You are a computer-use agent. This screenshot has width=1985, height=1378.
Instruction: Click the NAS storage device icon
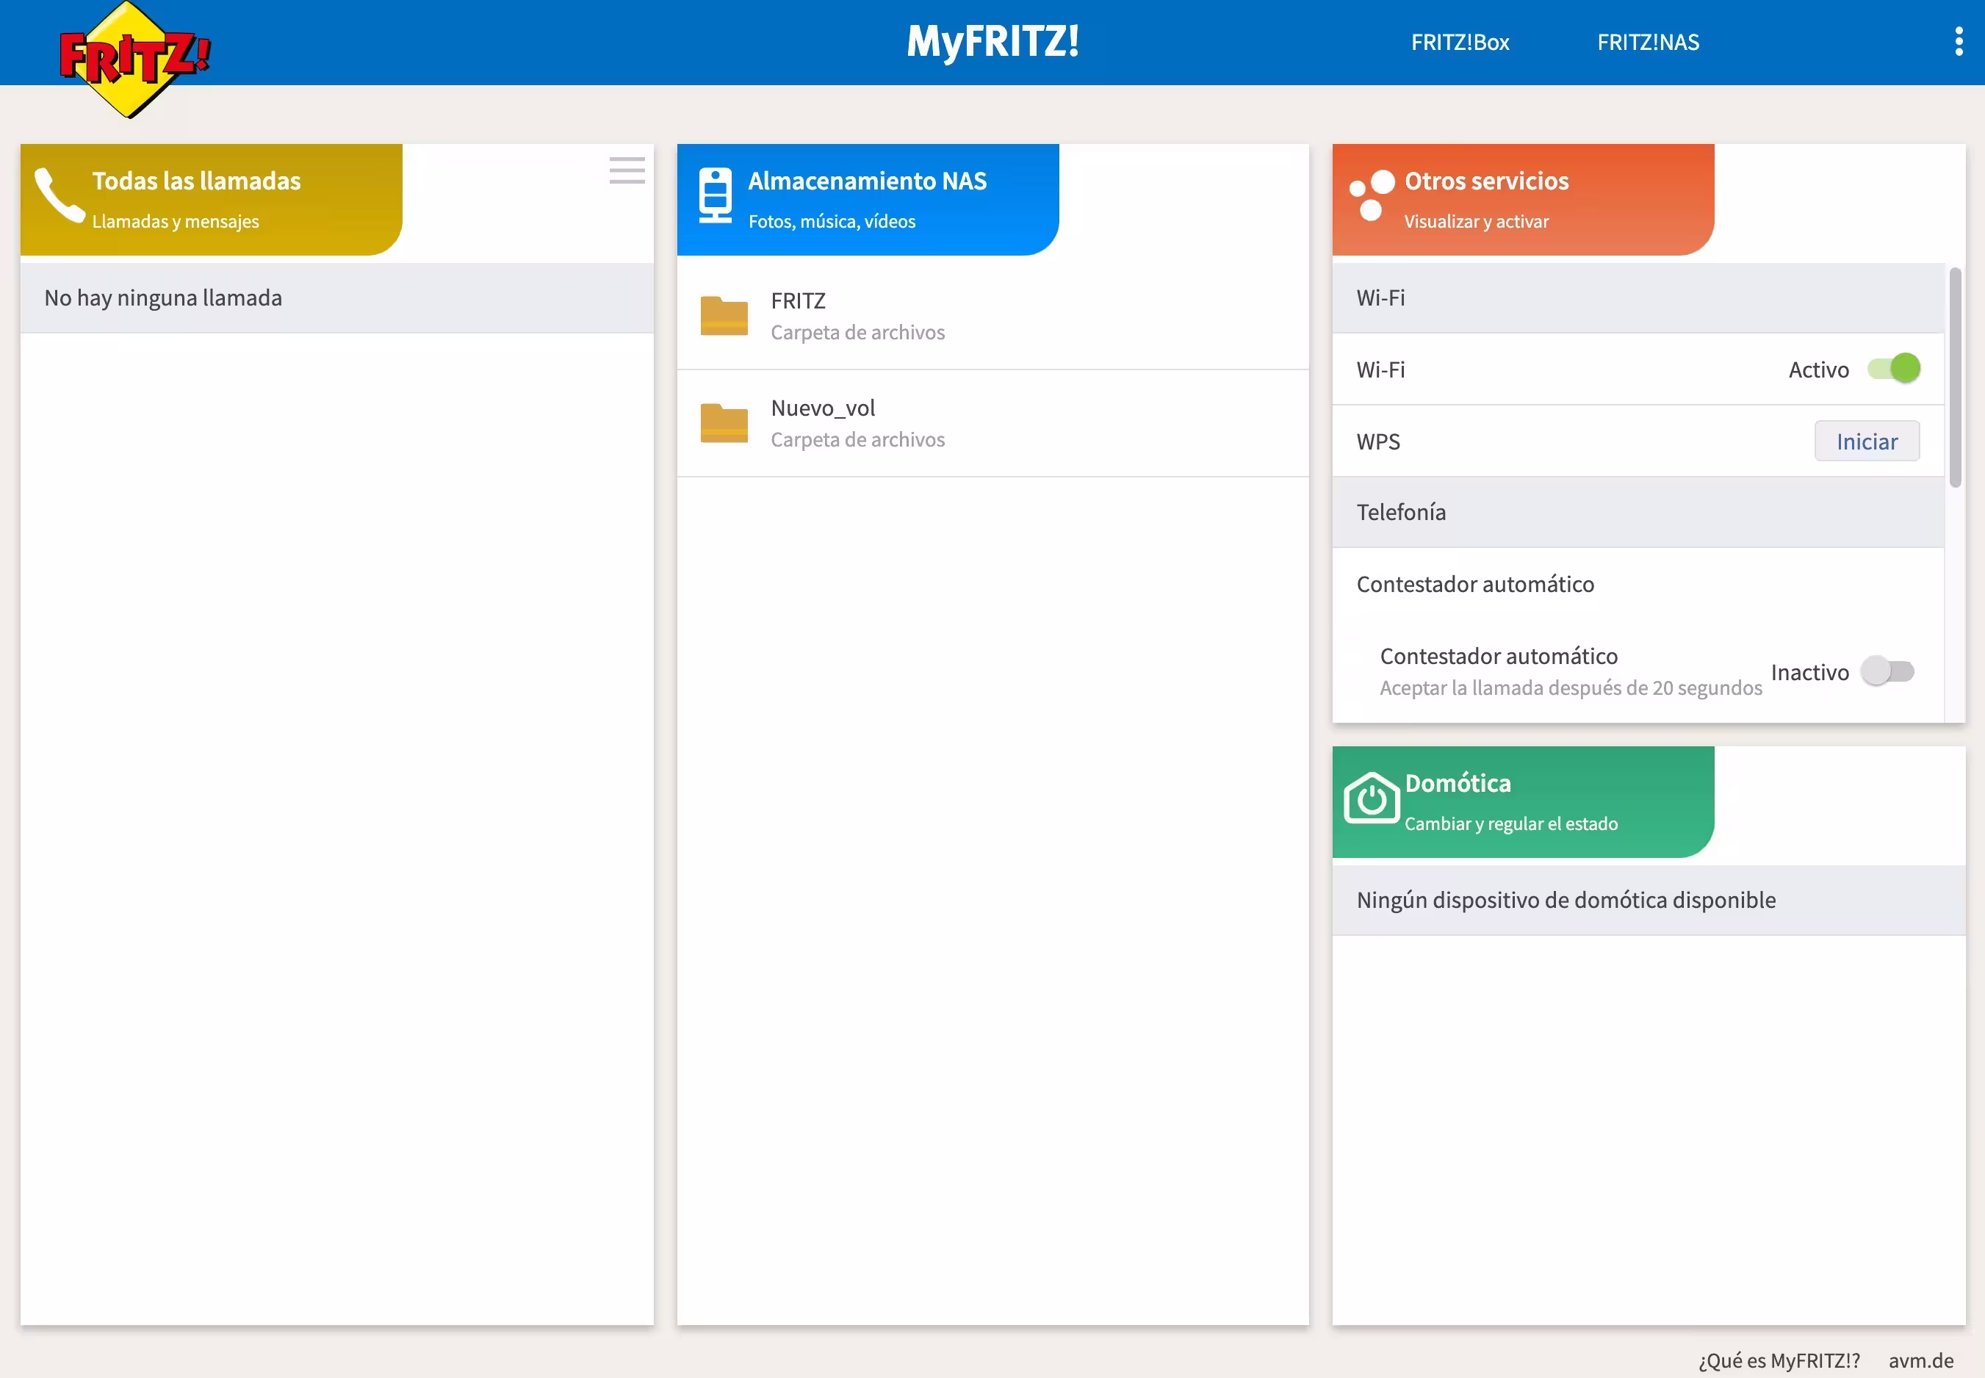(715, 195)
